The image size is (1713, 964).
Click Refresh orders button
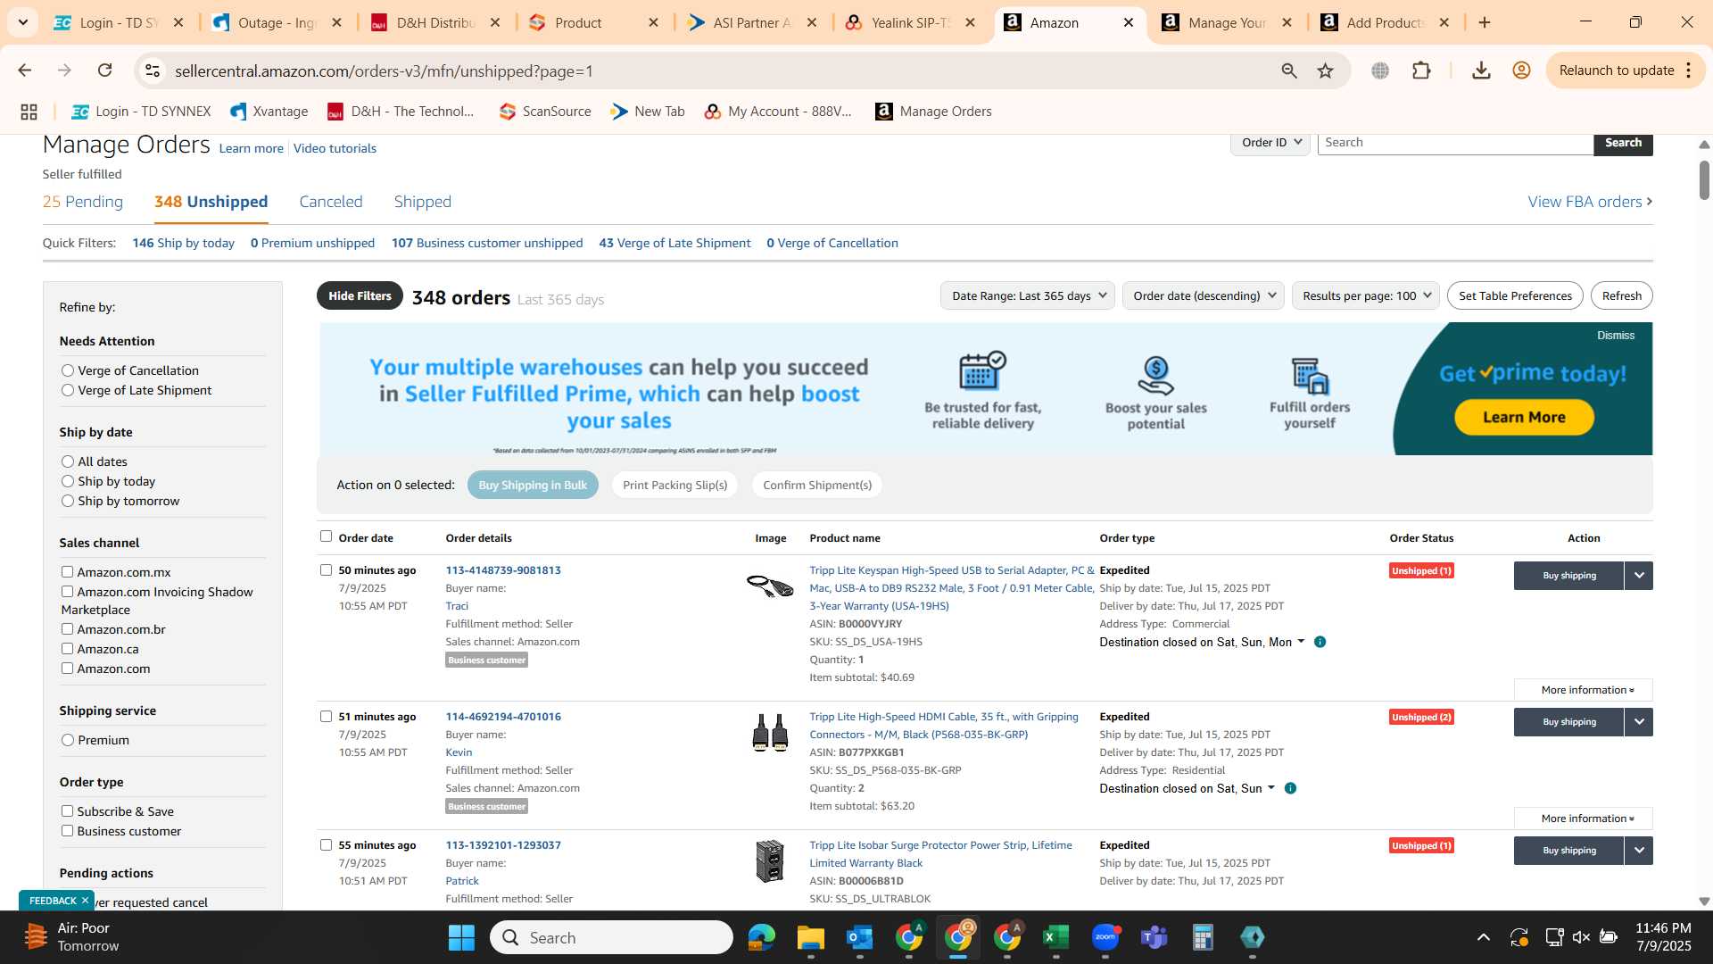(1621, 295)
